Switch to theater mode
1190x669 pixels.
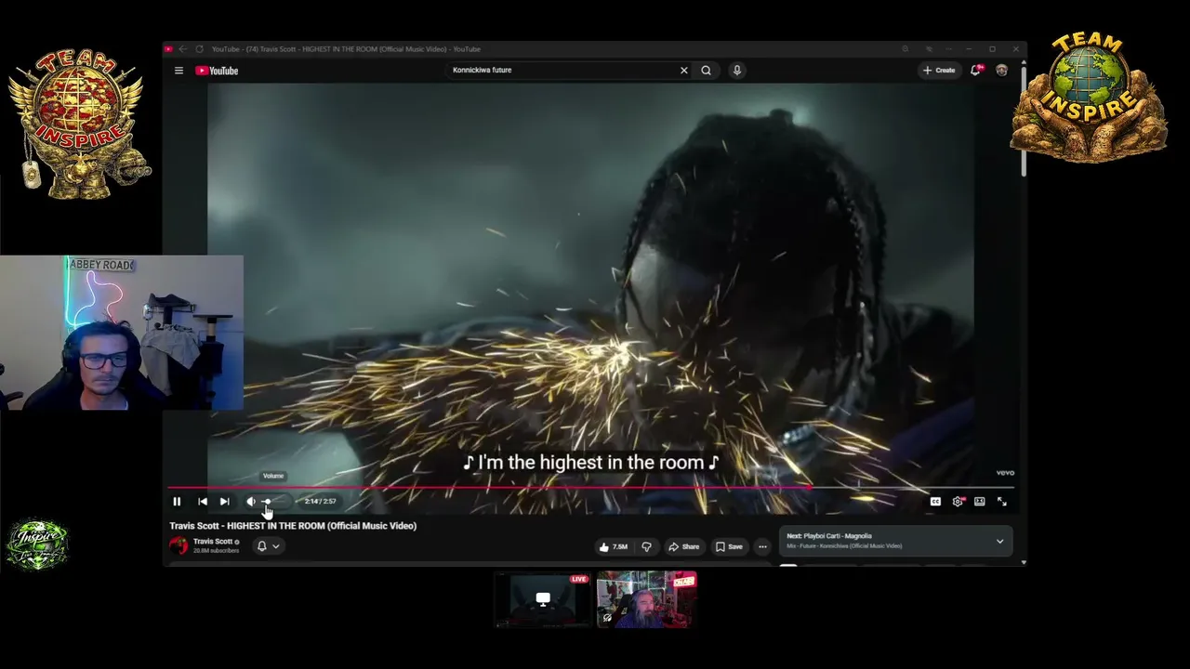tap(980, 502)
